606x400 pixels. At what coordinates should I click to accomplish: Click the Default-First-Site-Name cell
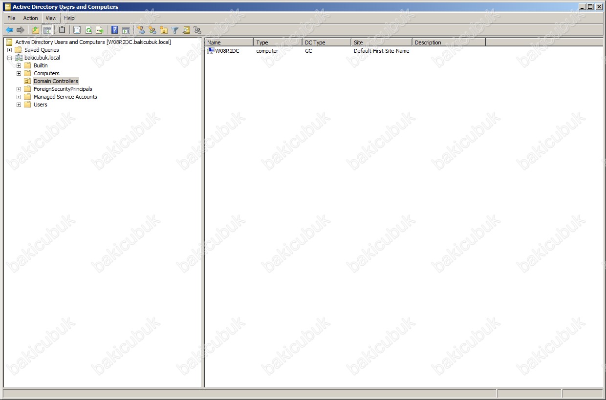(x=381, y=51)
